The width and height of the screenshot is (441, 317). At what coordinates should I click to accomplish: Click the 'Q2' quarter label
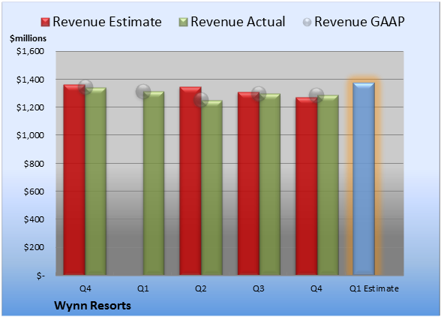(x=201, y=288)
